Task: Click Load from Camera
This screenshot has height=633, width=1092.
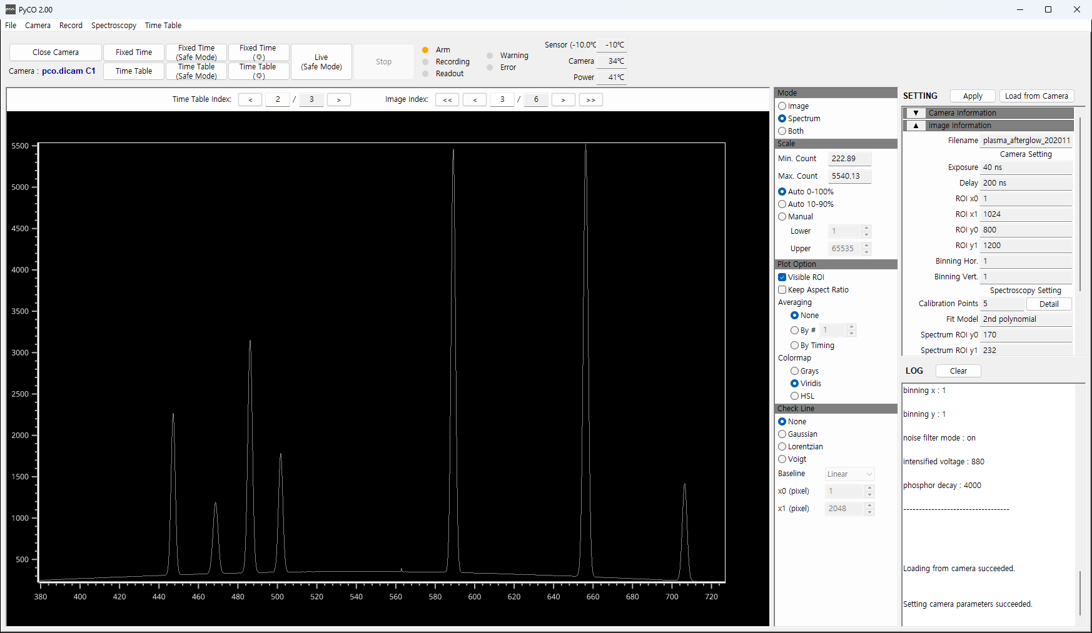Action: [1036, 96]
